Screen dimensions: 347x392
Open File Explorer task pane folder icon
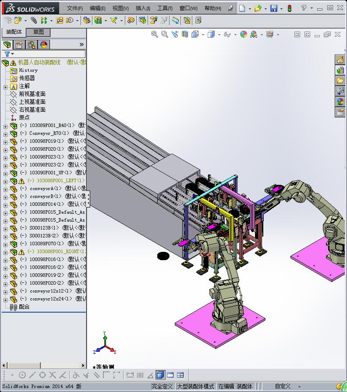pyautogui.click(x=340, y=81)
